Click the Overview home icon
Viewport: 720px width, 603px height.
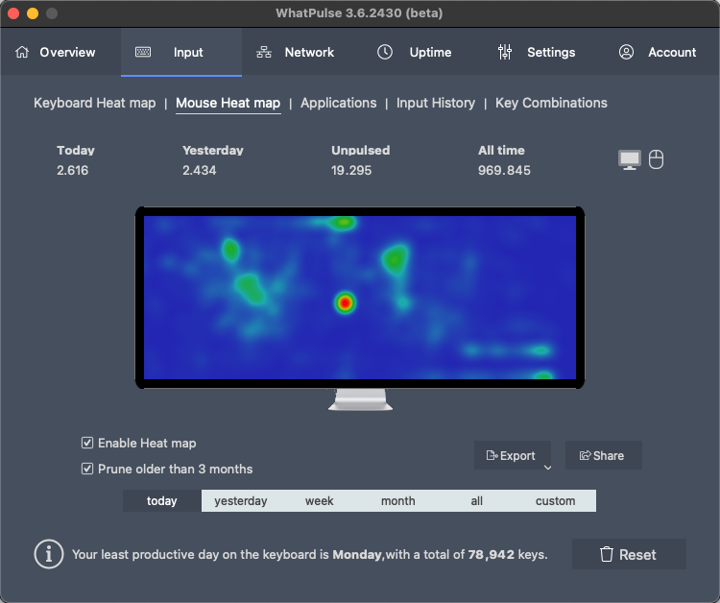coord(22,52)
